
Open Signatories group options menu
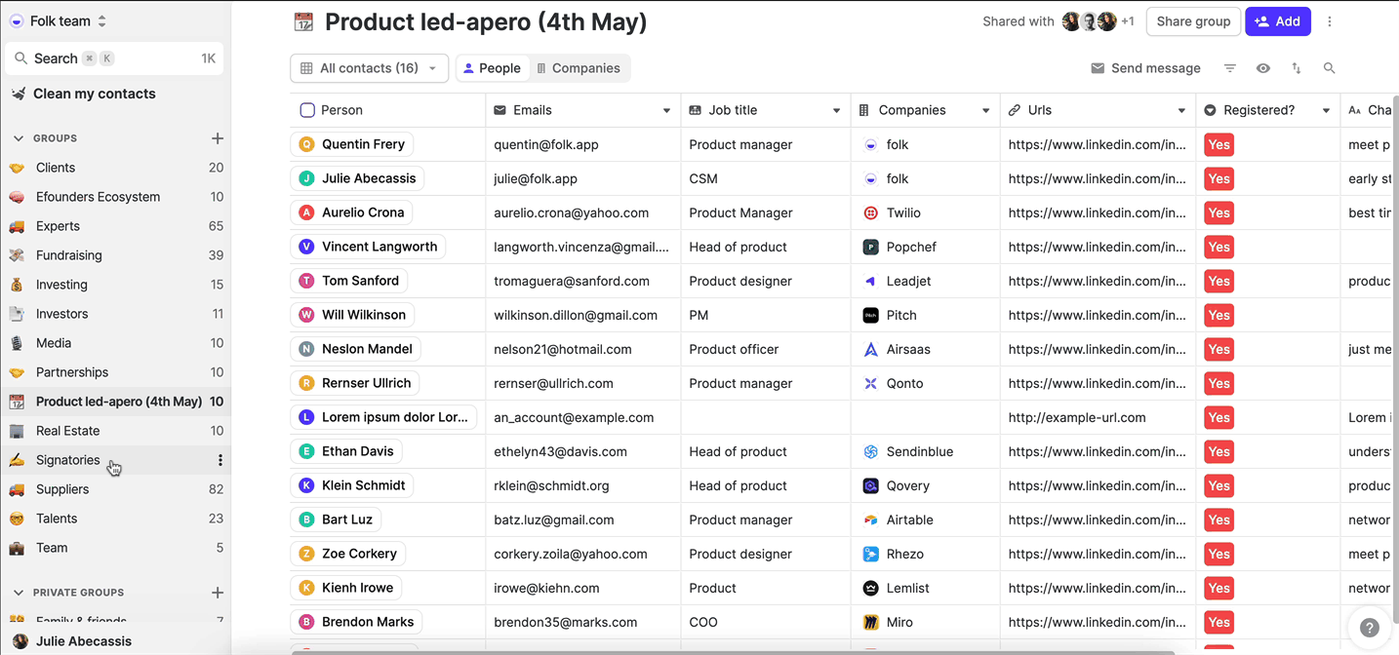220,460
